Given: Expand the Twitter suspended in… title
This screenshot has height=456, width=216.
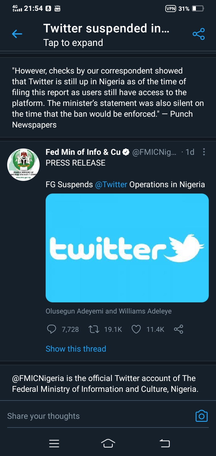Looking at the screenshot, I should [x=106, y=28].
